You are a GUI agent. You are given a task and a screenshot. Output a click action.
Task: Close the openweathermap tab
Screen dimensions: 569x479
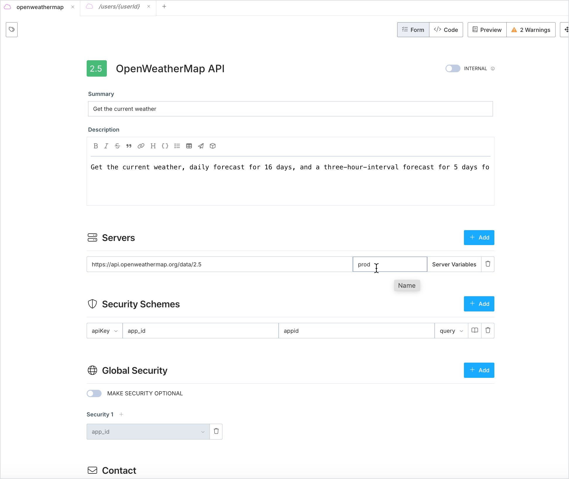pos(73,7)
